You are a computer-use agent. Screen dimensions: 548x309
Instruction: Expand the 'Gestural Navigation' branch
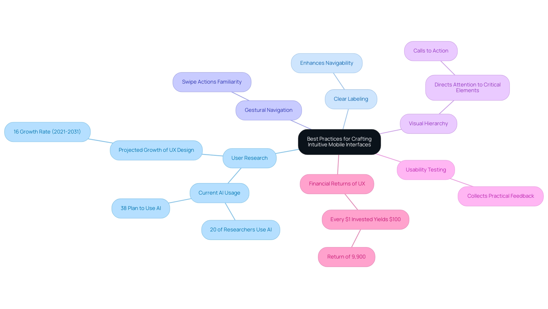tap(269, 110)
